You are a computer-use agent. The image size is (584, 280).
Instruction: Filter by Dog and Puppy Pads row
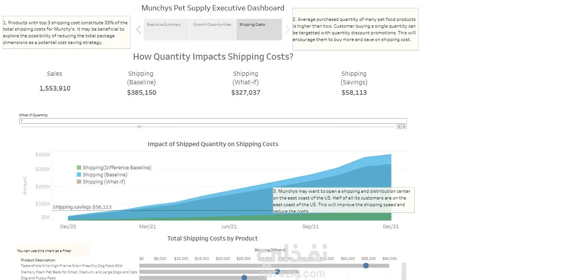(38, 278)
